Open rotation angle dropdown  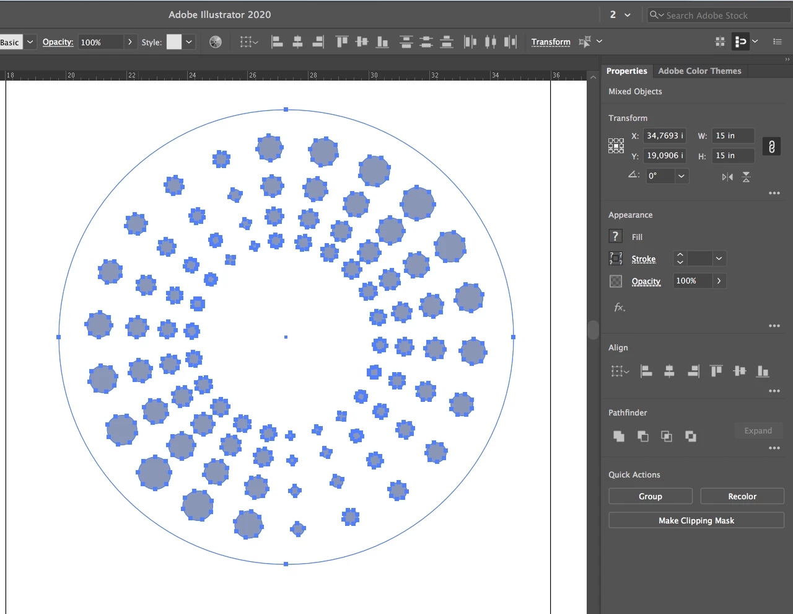point(681,176)
